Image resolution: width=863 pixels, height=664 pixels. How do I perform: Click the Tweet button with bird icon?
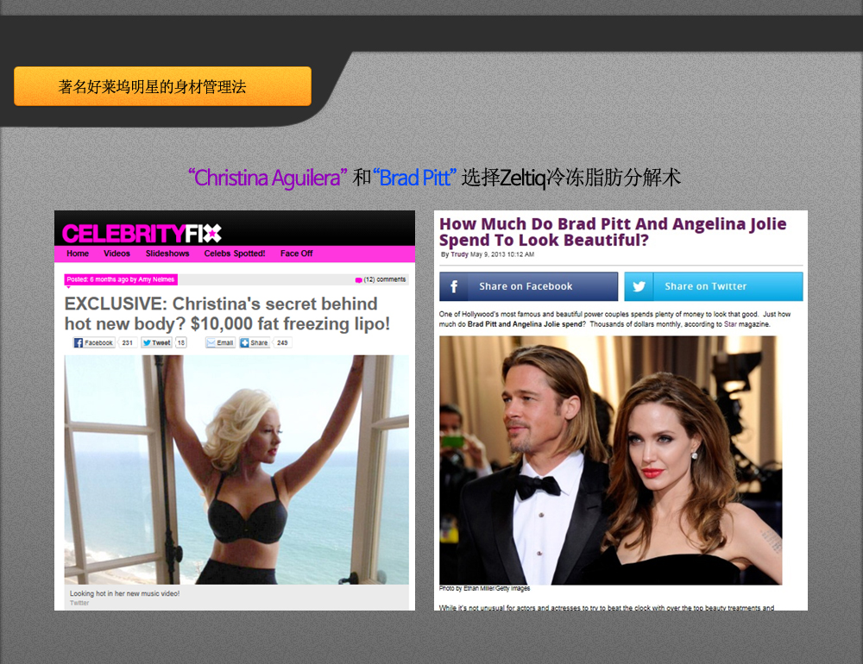[x=147, y=343]
